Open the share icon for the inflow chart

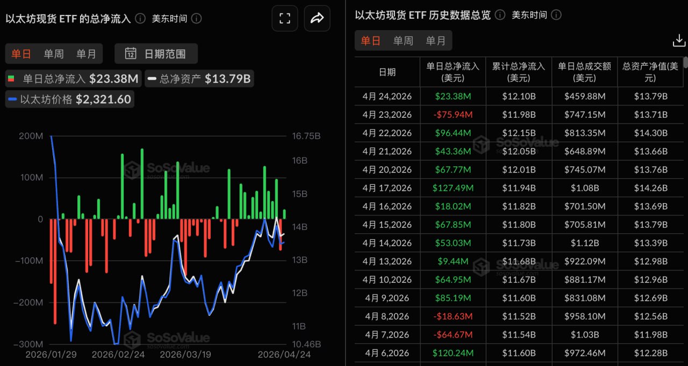click(317, 18)
